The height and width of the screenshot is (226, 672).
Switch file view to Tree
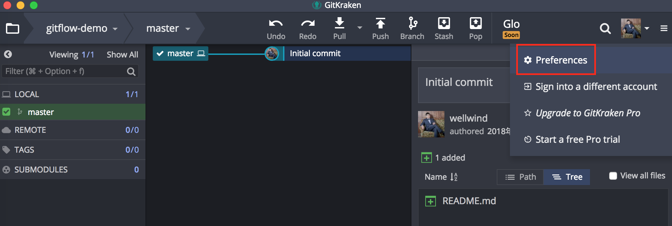click(x=567, y=177)
